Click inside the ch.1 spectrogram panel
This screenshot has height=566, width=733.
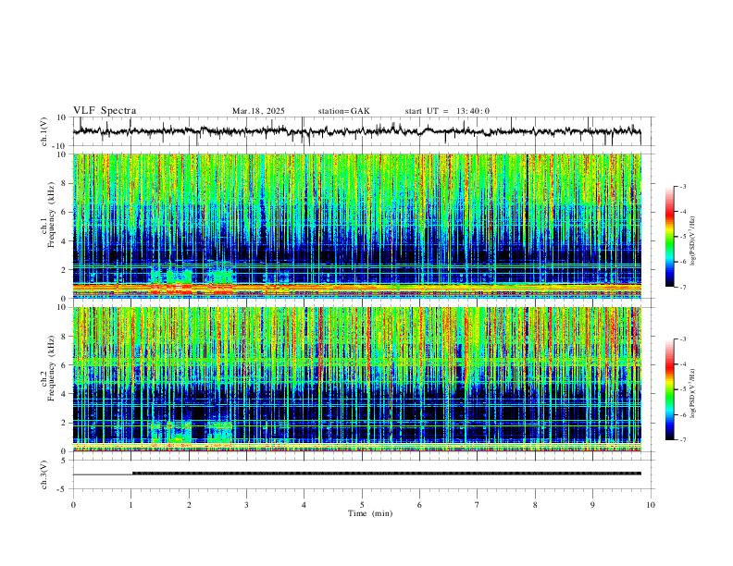click(x=357, y=226)
